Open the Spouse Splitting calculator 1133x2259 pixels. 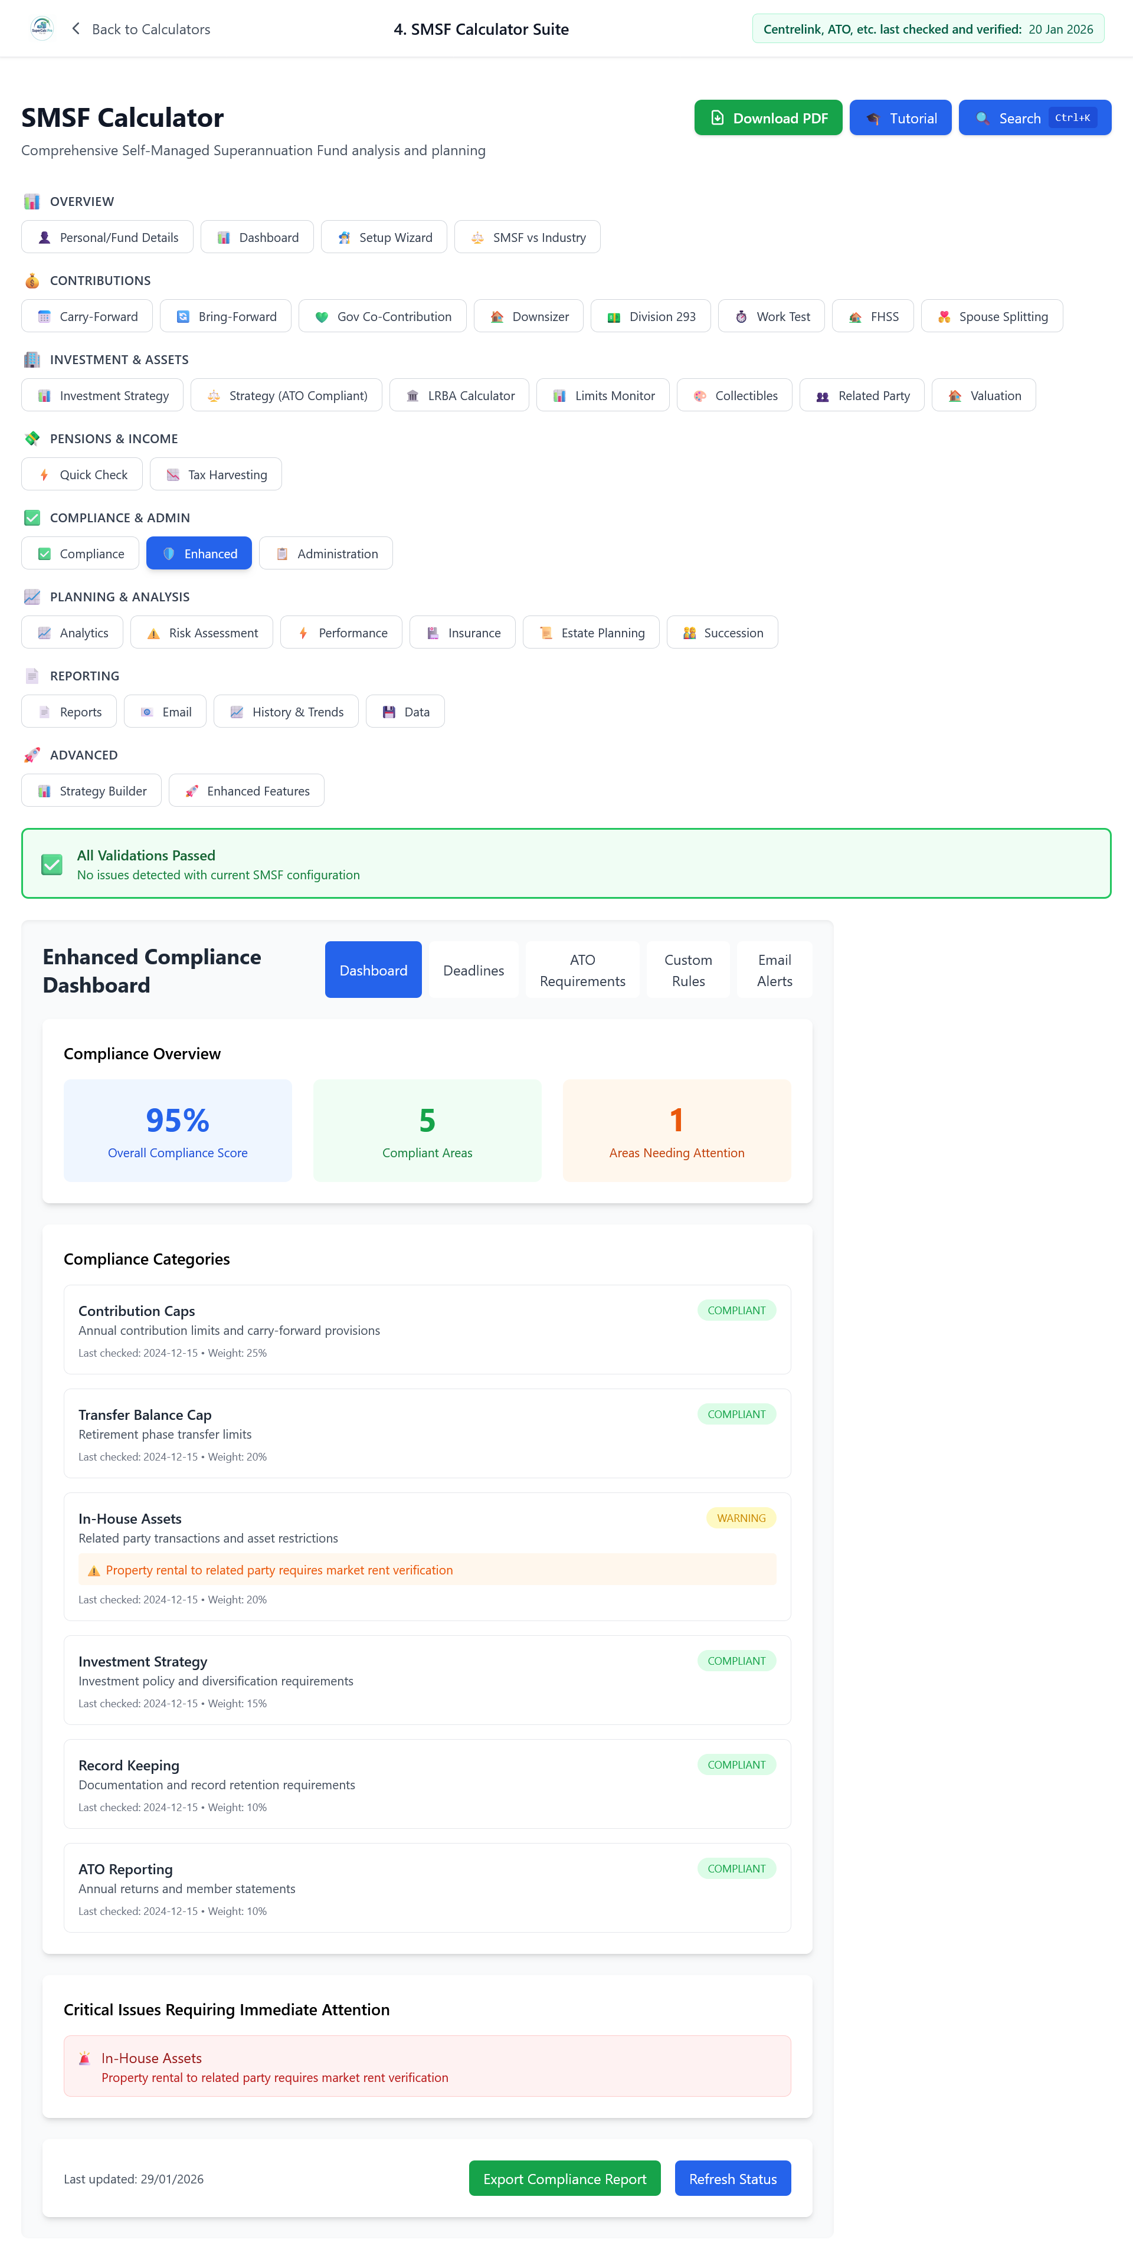coord(992,317)
